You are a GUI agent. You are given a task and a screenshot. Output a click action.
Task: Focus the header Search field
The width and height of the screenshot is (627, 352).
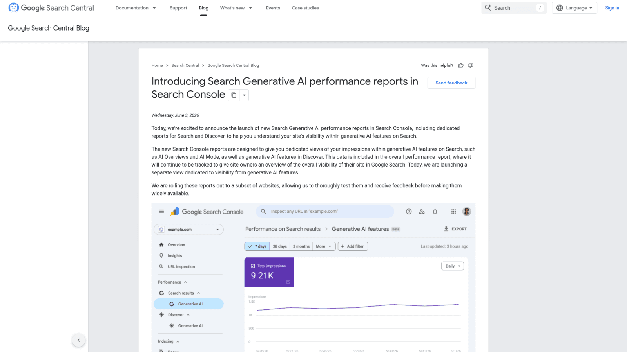click(x=514, y=8)
